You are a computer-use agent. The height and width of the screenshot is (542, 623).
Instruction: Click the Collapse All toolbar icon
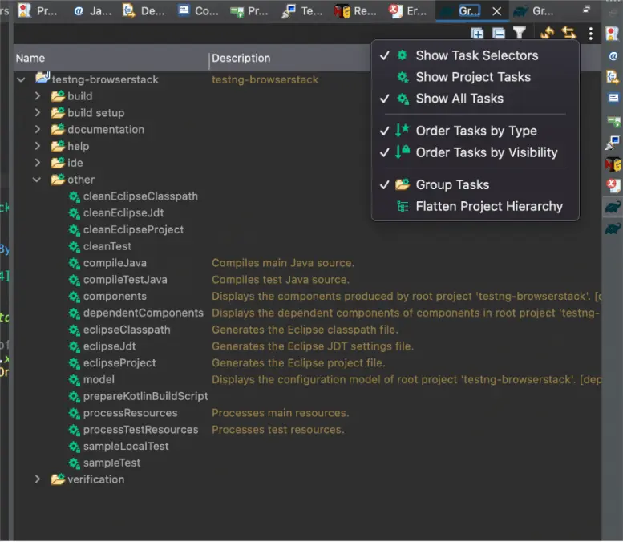point(499,34)
